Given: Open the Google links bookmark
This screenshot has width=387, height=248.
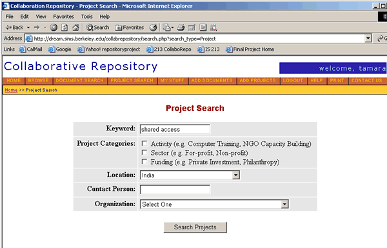Looking at the screenshot, I should (x=60, y=49).
